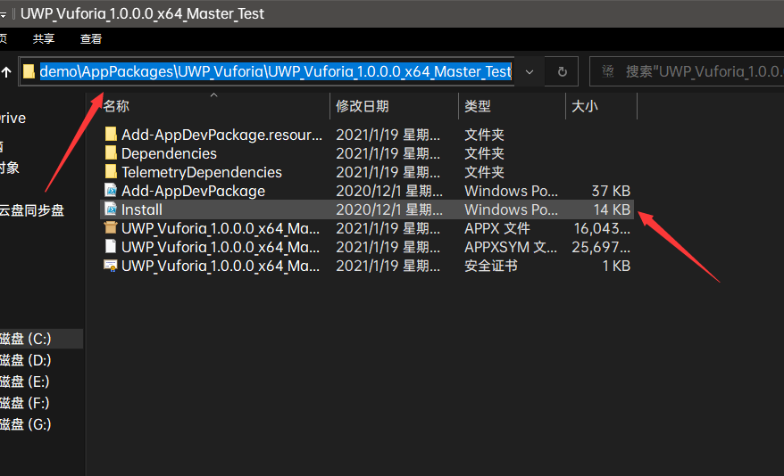
Task: Select the Add-AppDevPackage PowerShell script icon
Action: click(x=111, y=190)
